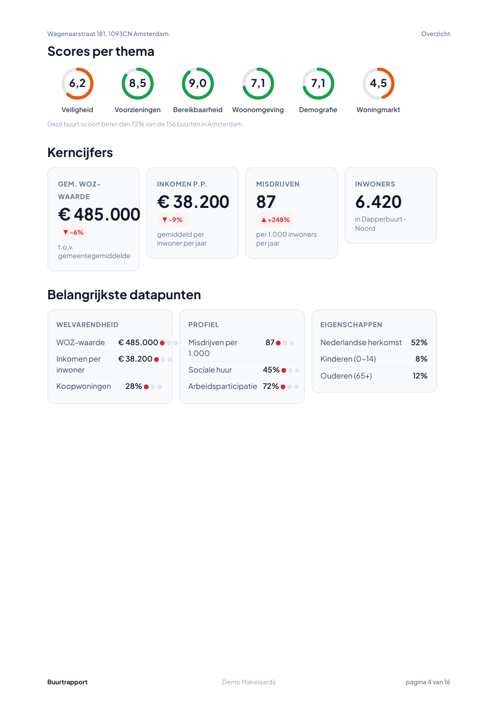This screenshot has height=704, width=498.
Task: Click the GEM. WOZ-WAARDE card title
Action: pos(79,190)
